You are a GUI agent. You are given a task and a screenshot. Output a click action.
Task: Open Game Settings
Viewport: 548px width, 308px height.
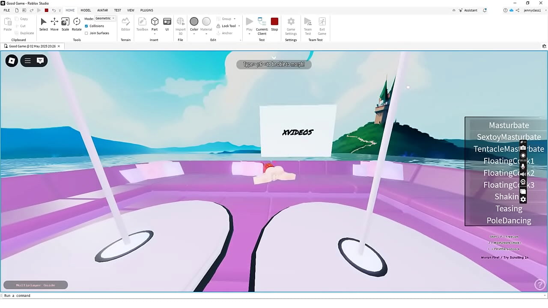291,24
